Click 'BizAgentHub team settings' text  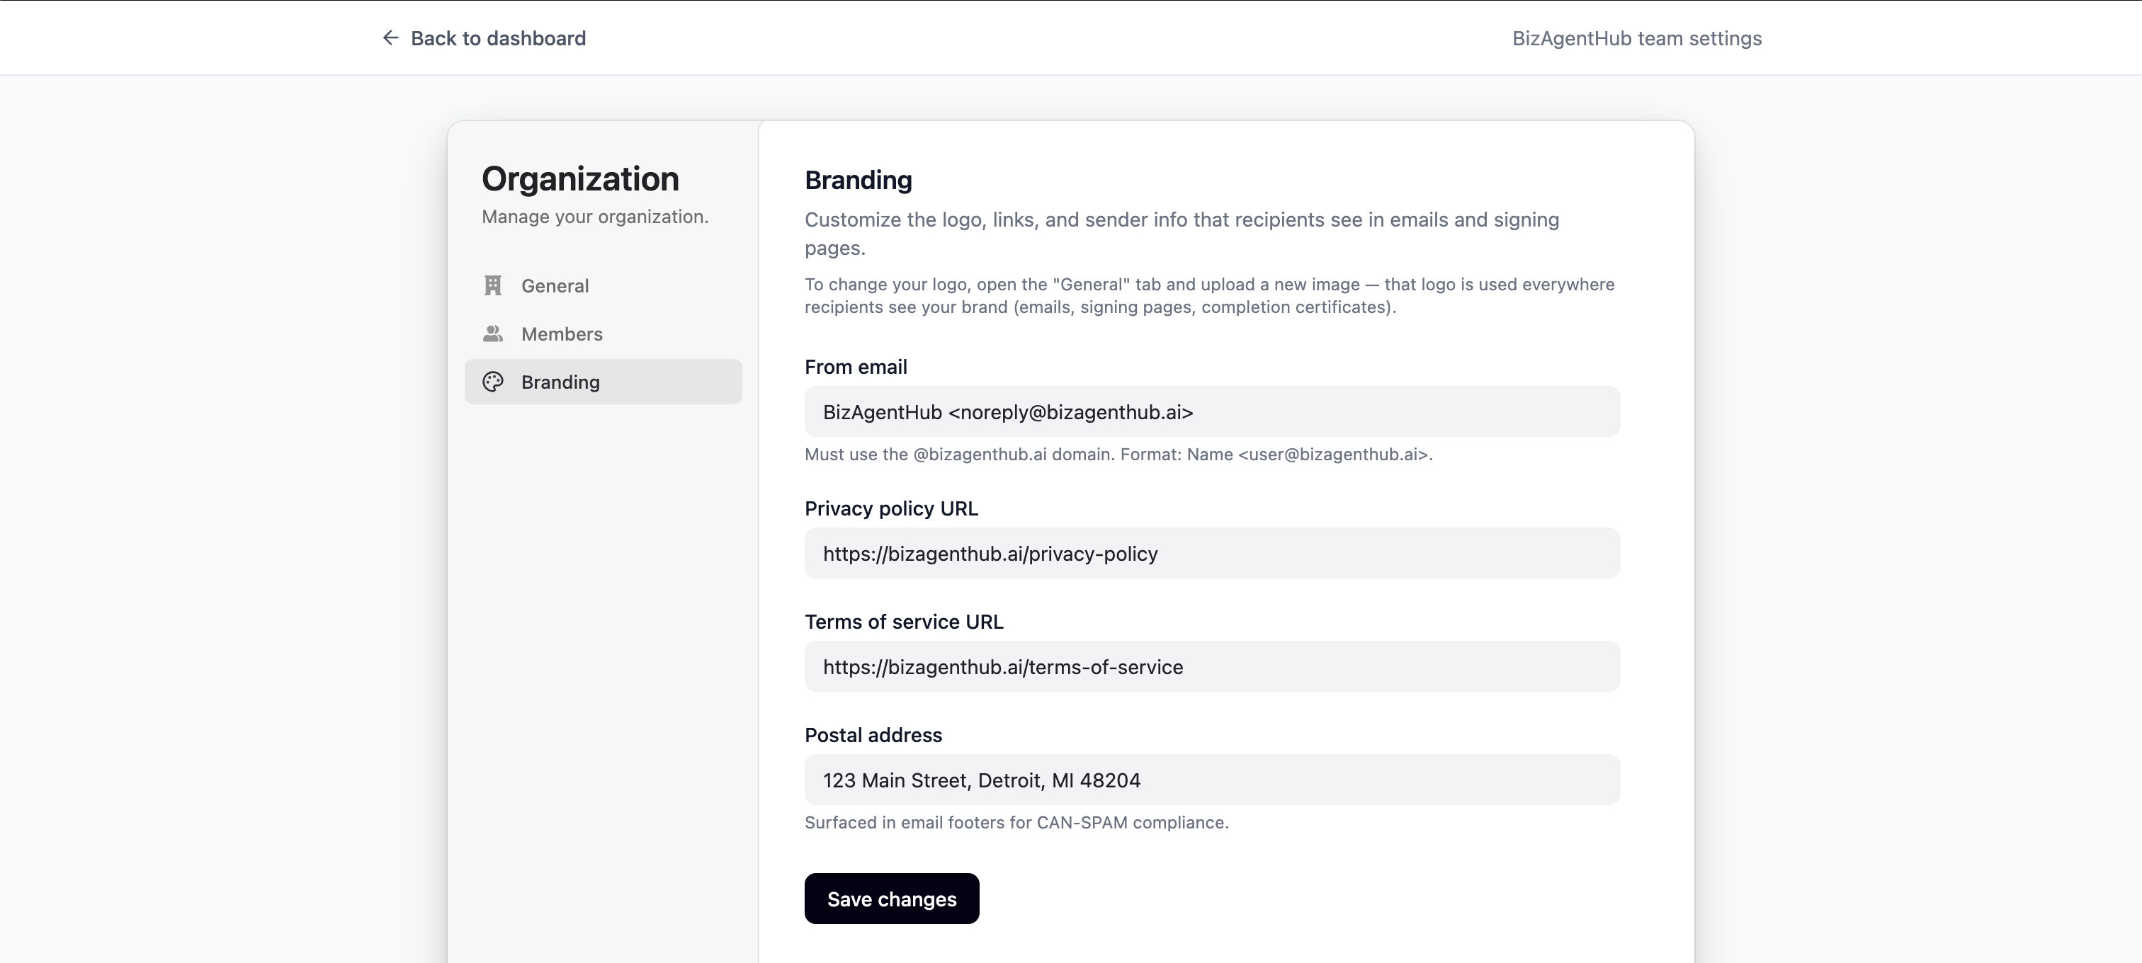click(1636, 38)
